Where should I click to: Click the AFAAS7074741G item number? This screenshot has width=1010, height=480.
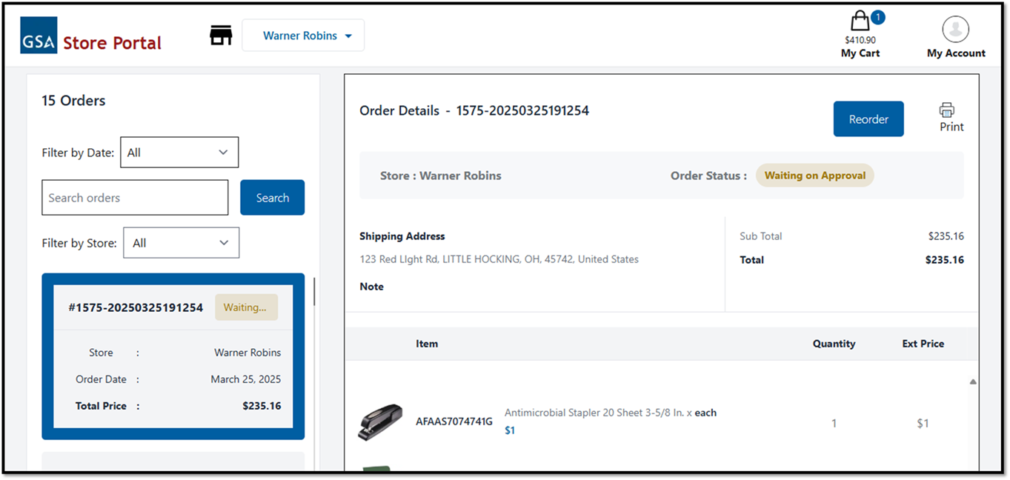pyautogui.click(x=454, y=421)
